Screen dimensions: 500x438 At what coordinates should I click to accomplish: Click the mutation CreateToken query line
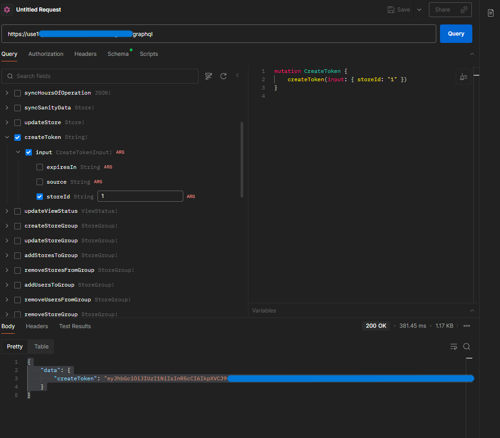tap(311, 71)
